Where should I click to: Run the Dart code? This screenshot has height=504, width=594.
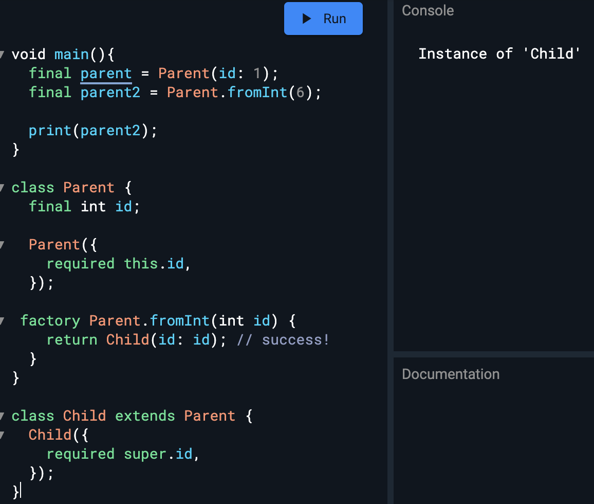click(x=323, y=19)
